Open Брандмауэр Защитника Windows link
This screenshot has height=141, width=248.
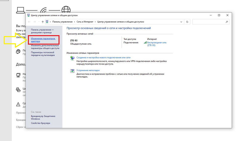pyautogui.click(x=43, y=118)
